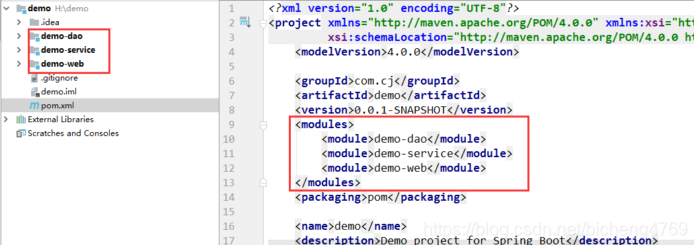694x245 pixels.
Task: Select the demo-web label in tree
Action: [x=62, y=64]
